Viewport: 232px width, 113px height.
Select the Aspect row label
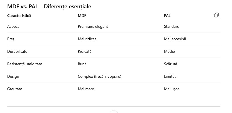tap(13, 27)
